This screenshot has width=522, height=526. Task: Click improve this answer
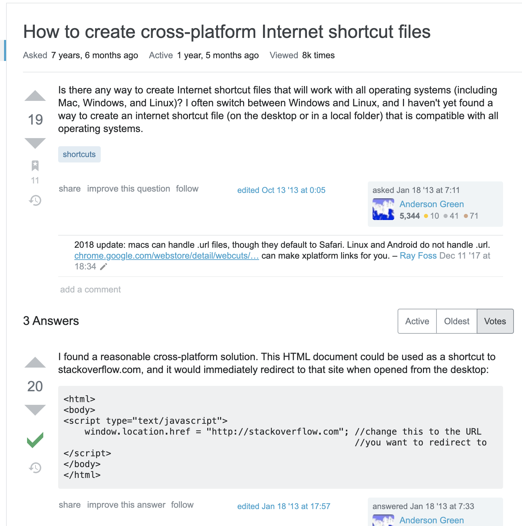click(126, 505)
